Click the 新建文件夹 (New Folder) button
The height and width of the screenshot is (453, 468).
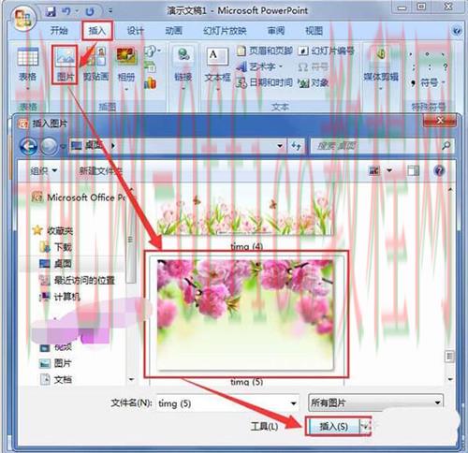(100, 170)
